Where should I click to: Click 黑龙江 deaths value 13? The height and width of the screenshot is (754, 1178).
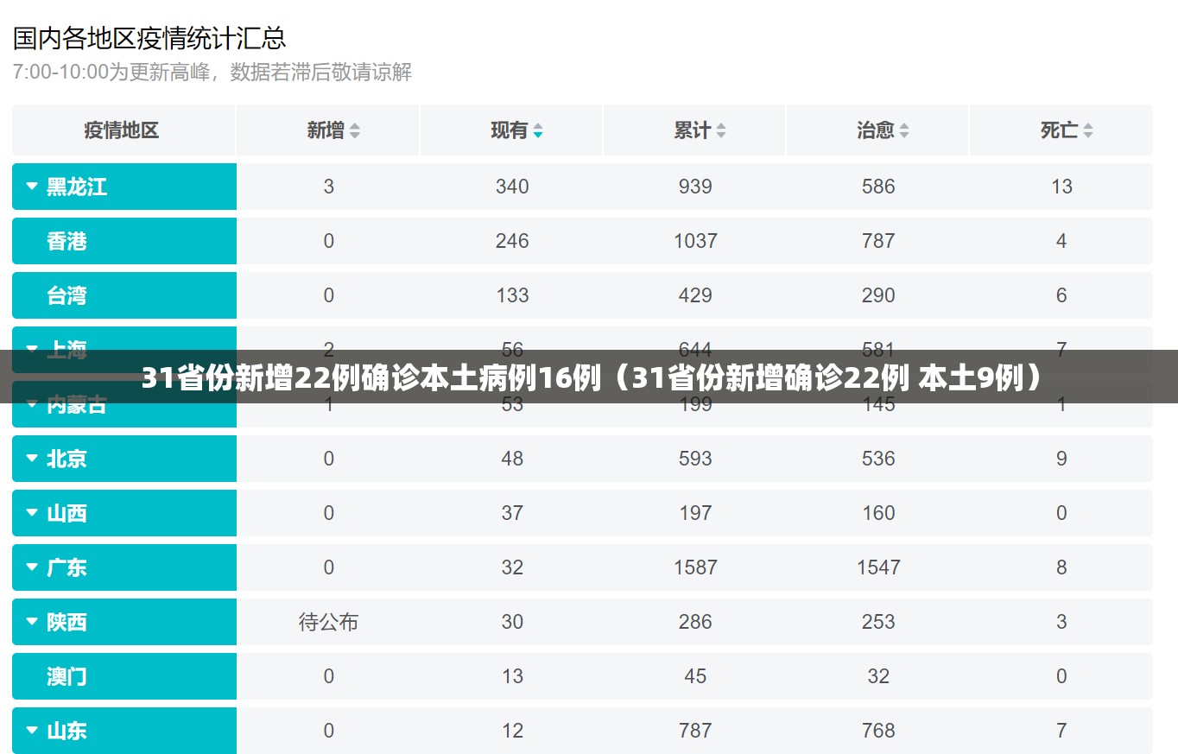tap(1061, 187)
